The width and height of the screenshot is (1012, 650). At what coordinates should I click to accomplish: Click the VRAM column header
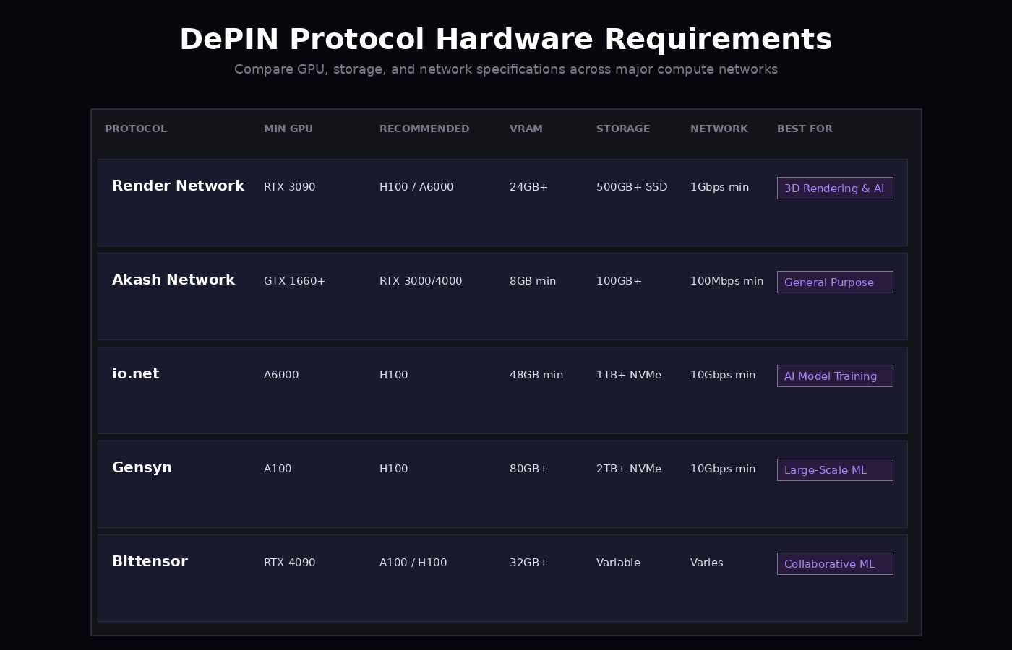point(526,129)
